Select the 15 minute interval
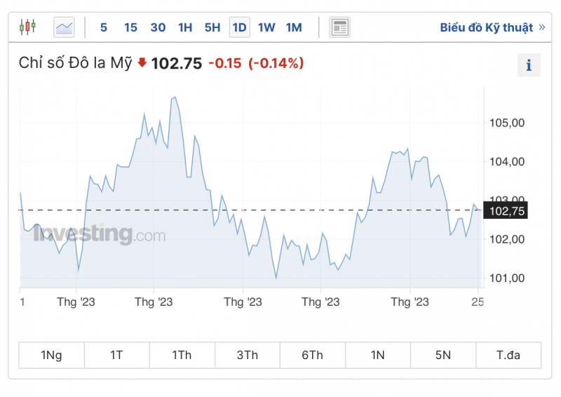Viewport: 561px width, 397px height. (x=130, y=27)
